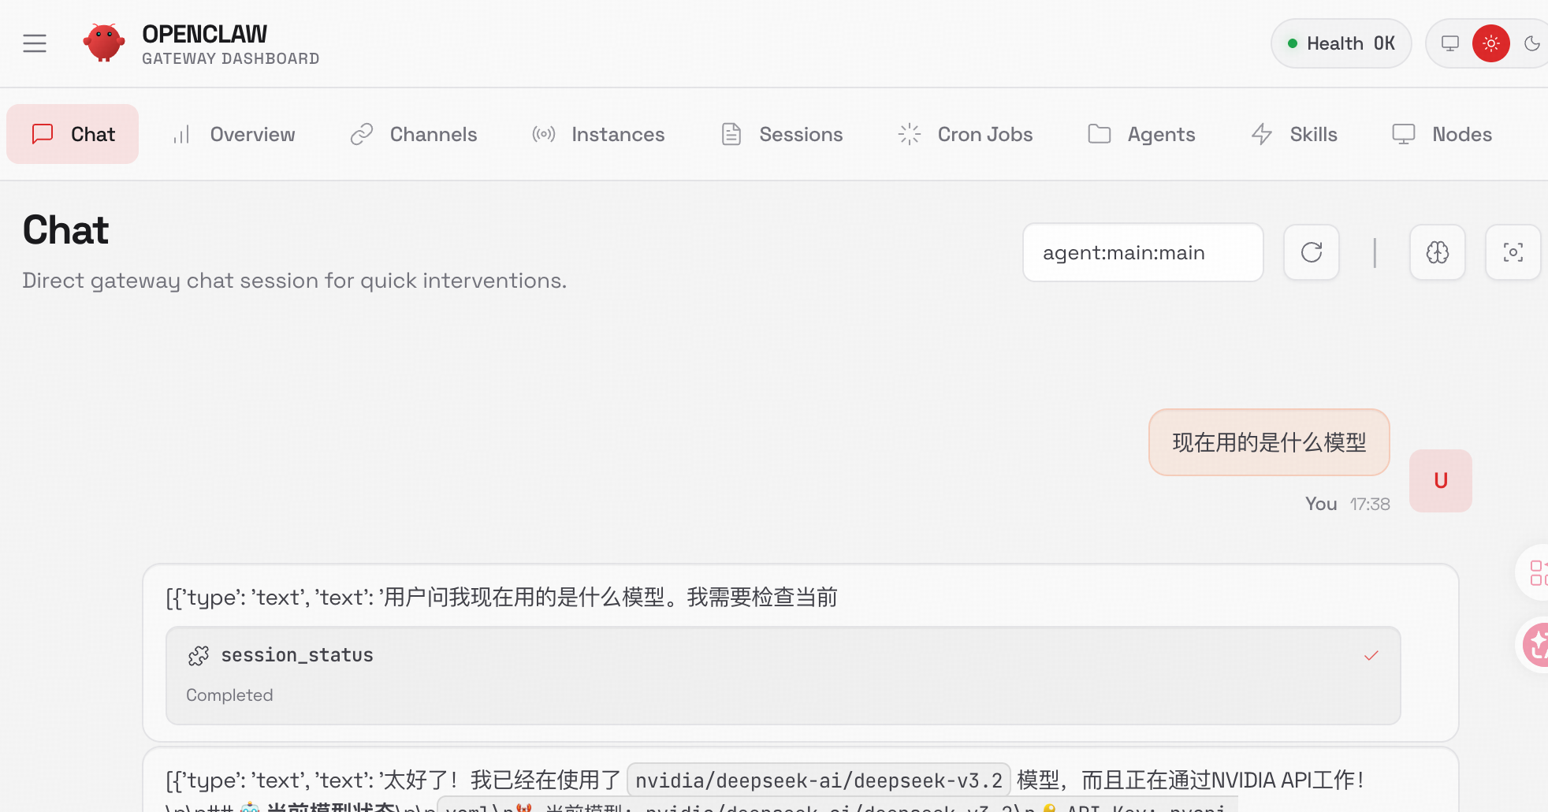The image size is (1548, 812).
Task: Click the session_status puzzle-piece icon
Action: [x=199, y=655]
